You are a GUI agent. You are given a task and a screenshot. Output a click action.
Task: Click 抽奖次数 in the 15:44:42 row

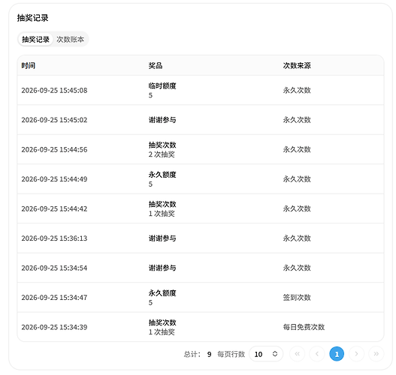point(162,204)
